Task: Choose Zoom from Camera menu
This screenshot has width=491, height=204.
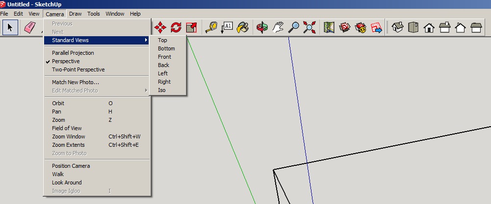Action: [x=97, y=120]
